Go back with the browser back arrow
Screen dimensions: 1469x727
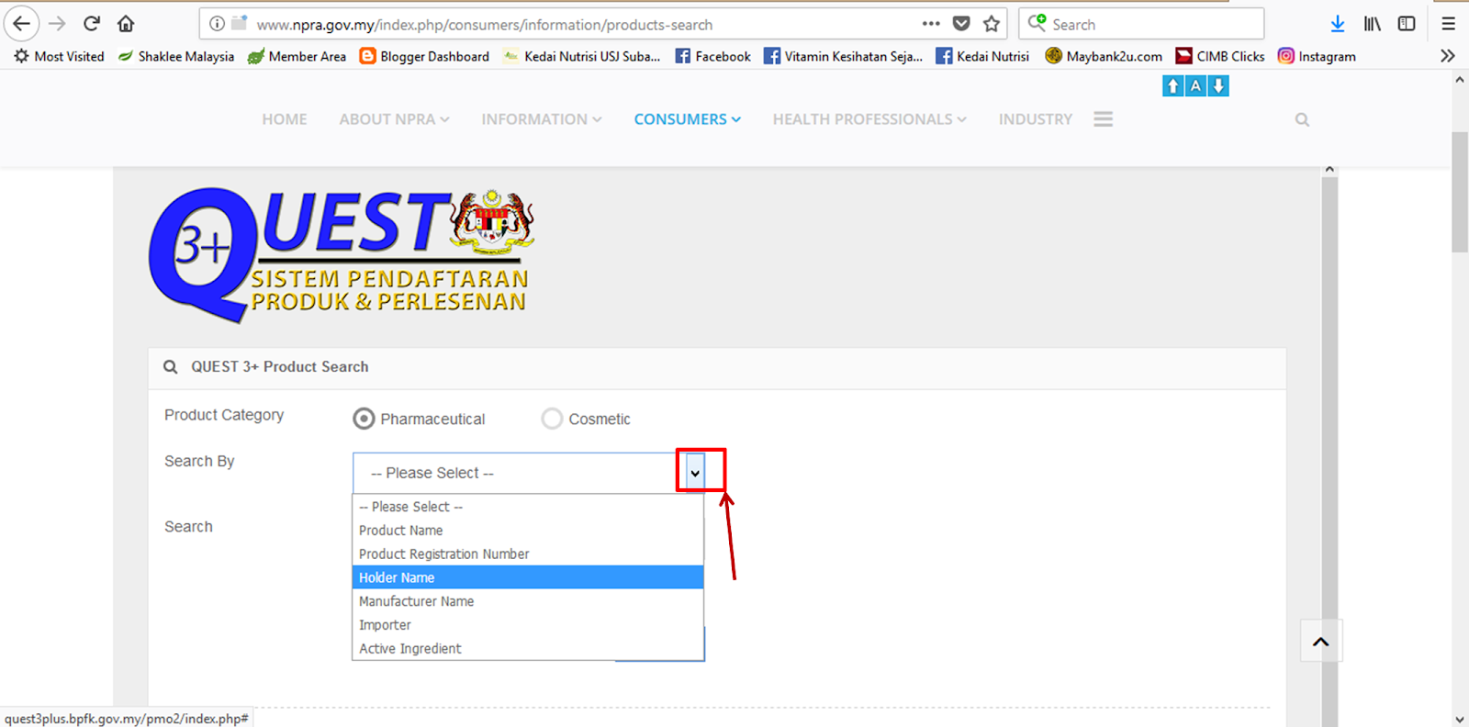click(22, 24)
